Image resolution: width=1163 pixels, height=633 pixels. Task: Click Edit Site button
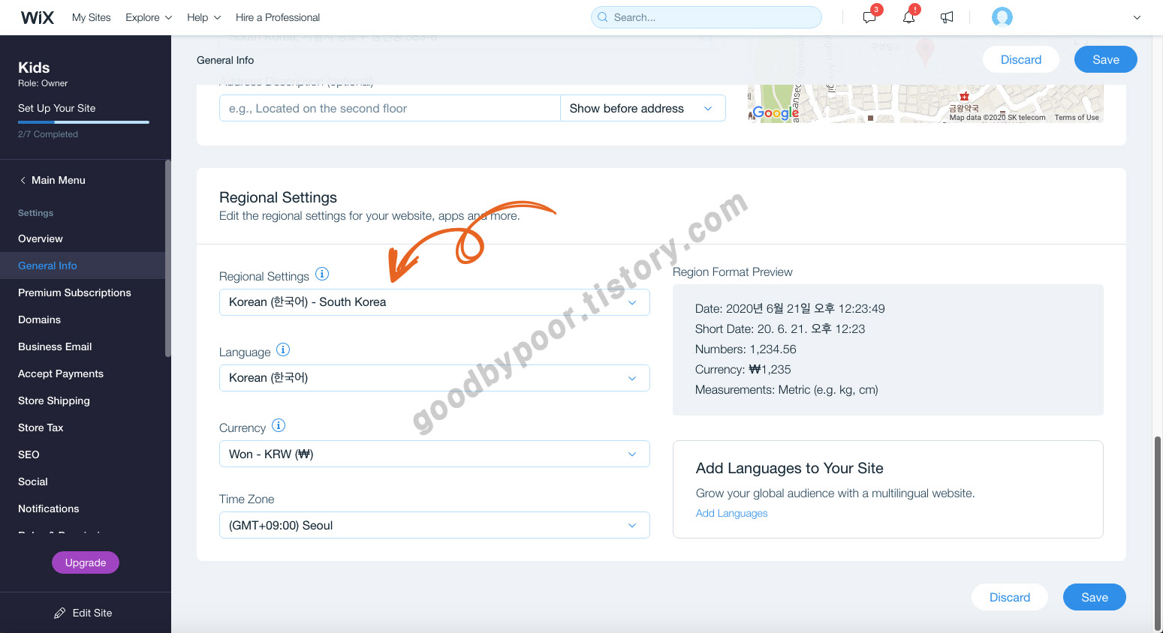83,613
